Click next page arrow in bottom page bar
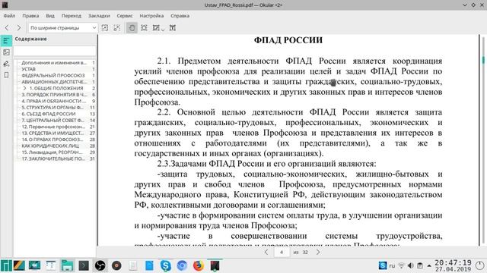 (x=318, y=253)
